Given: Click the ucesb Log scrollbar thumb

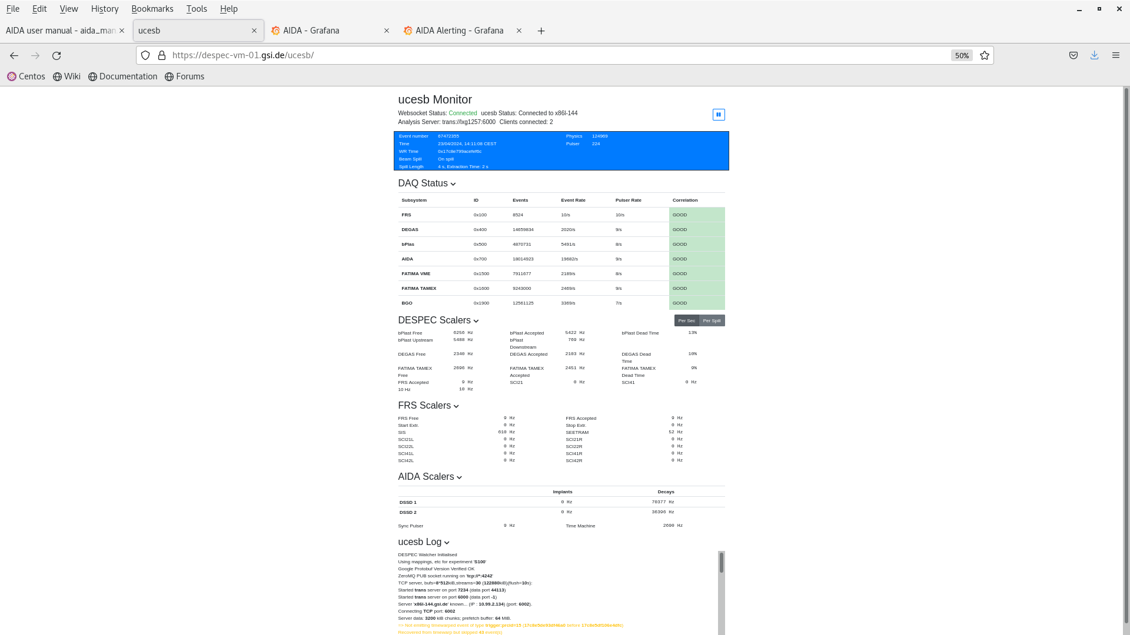Looking at the screenshot, I should click(x=721, y=563).
